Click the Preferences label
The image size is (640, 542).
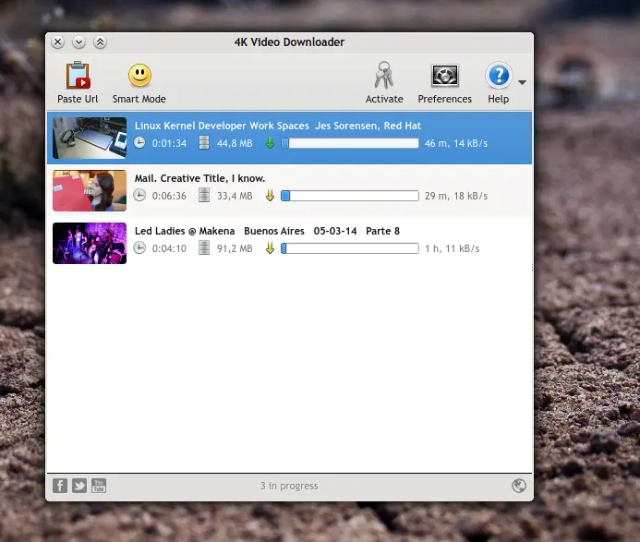[x=444, y=99]
